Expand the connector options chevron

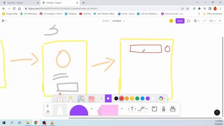147,109
